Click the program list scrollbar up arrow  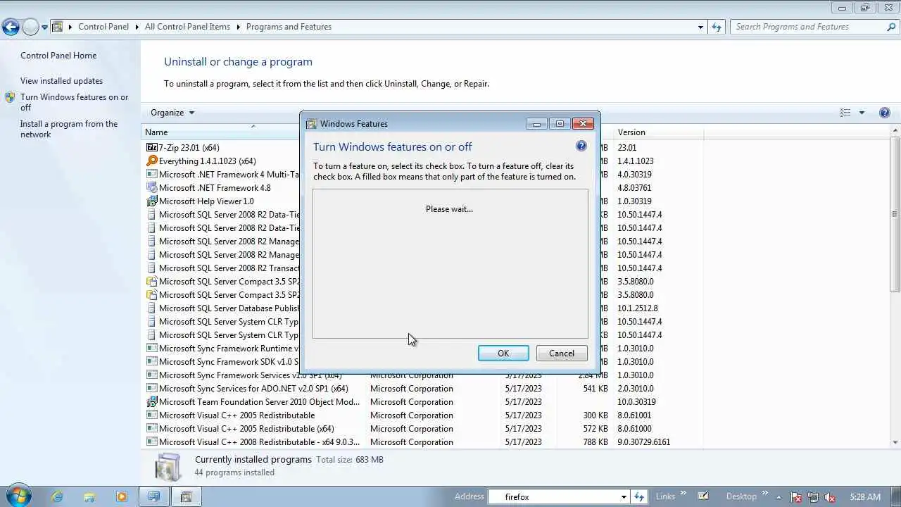tap(895, 132)
